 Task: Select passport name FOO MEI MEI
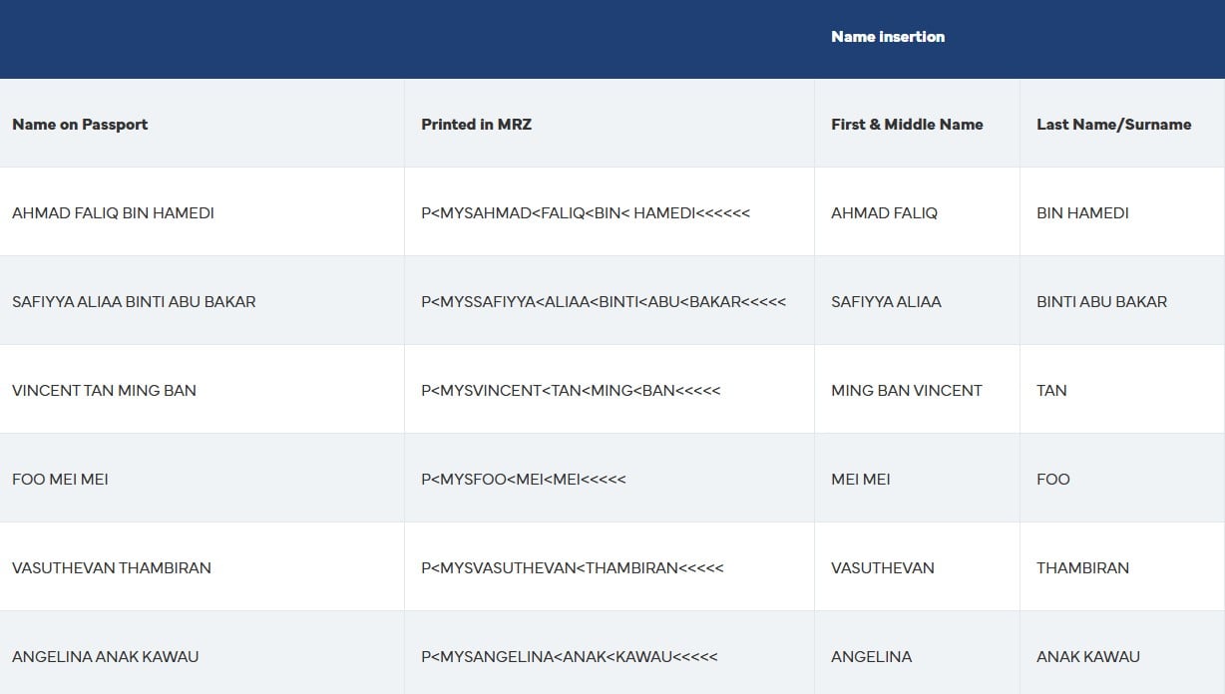pos(60,480)
